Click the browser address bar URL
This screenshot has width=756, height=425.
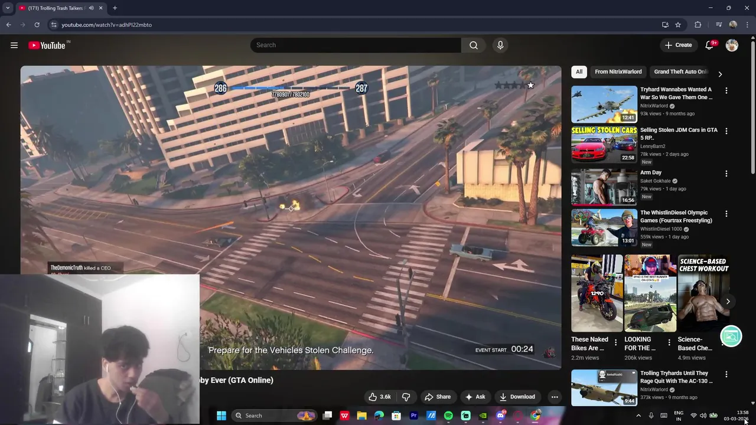(106, 25)
